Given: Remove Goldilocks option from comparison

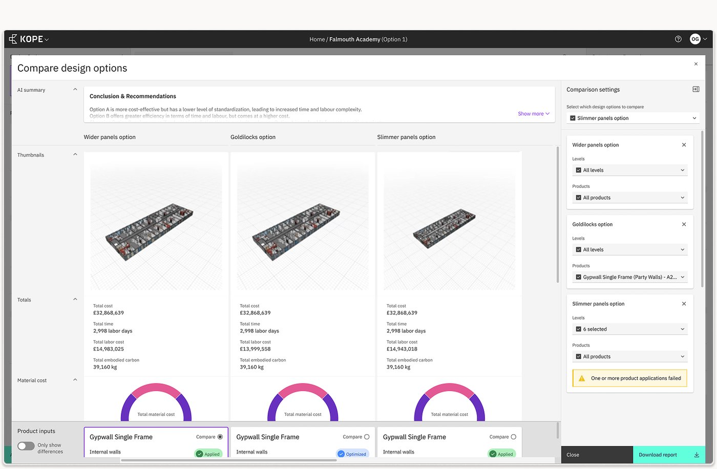Looking at the screenshot, I should click(x=684, y=224).
